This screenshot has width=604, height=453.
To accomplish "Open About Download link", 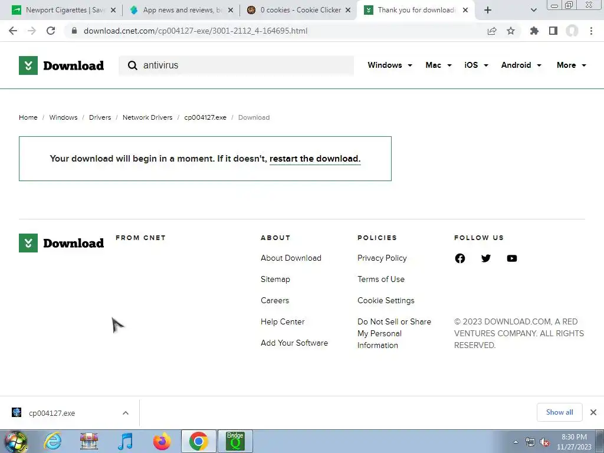I will (x=291, y=258).
